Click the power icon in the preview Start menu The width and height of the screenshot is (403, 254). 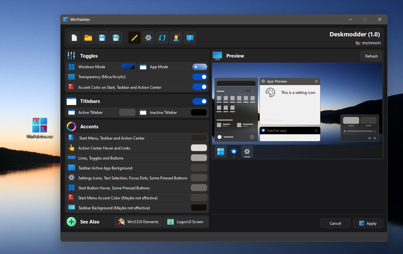252,137
